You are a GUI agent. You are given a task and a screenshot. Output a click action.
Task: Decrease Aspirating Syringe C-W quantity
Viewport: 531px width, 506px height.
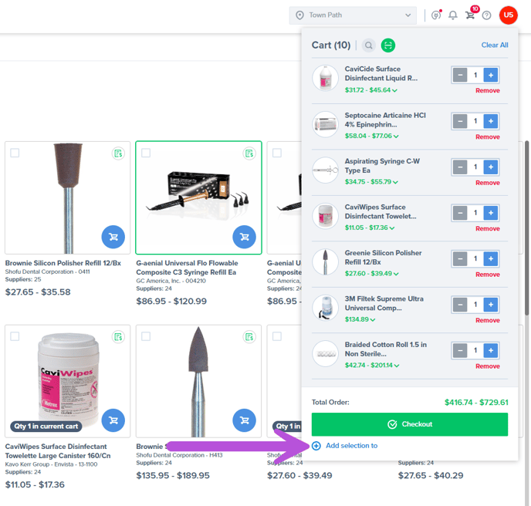[x=460, y=167]
